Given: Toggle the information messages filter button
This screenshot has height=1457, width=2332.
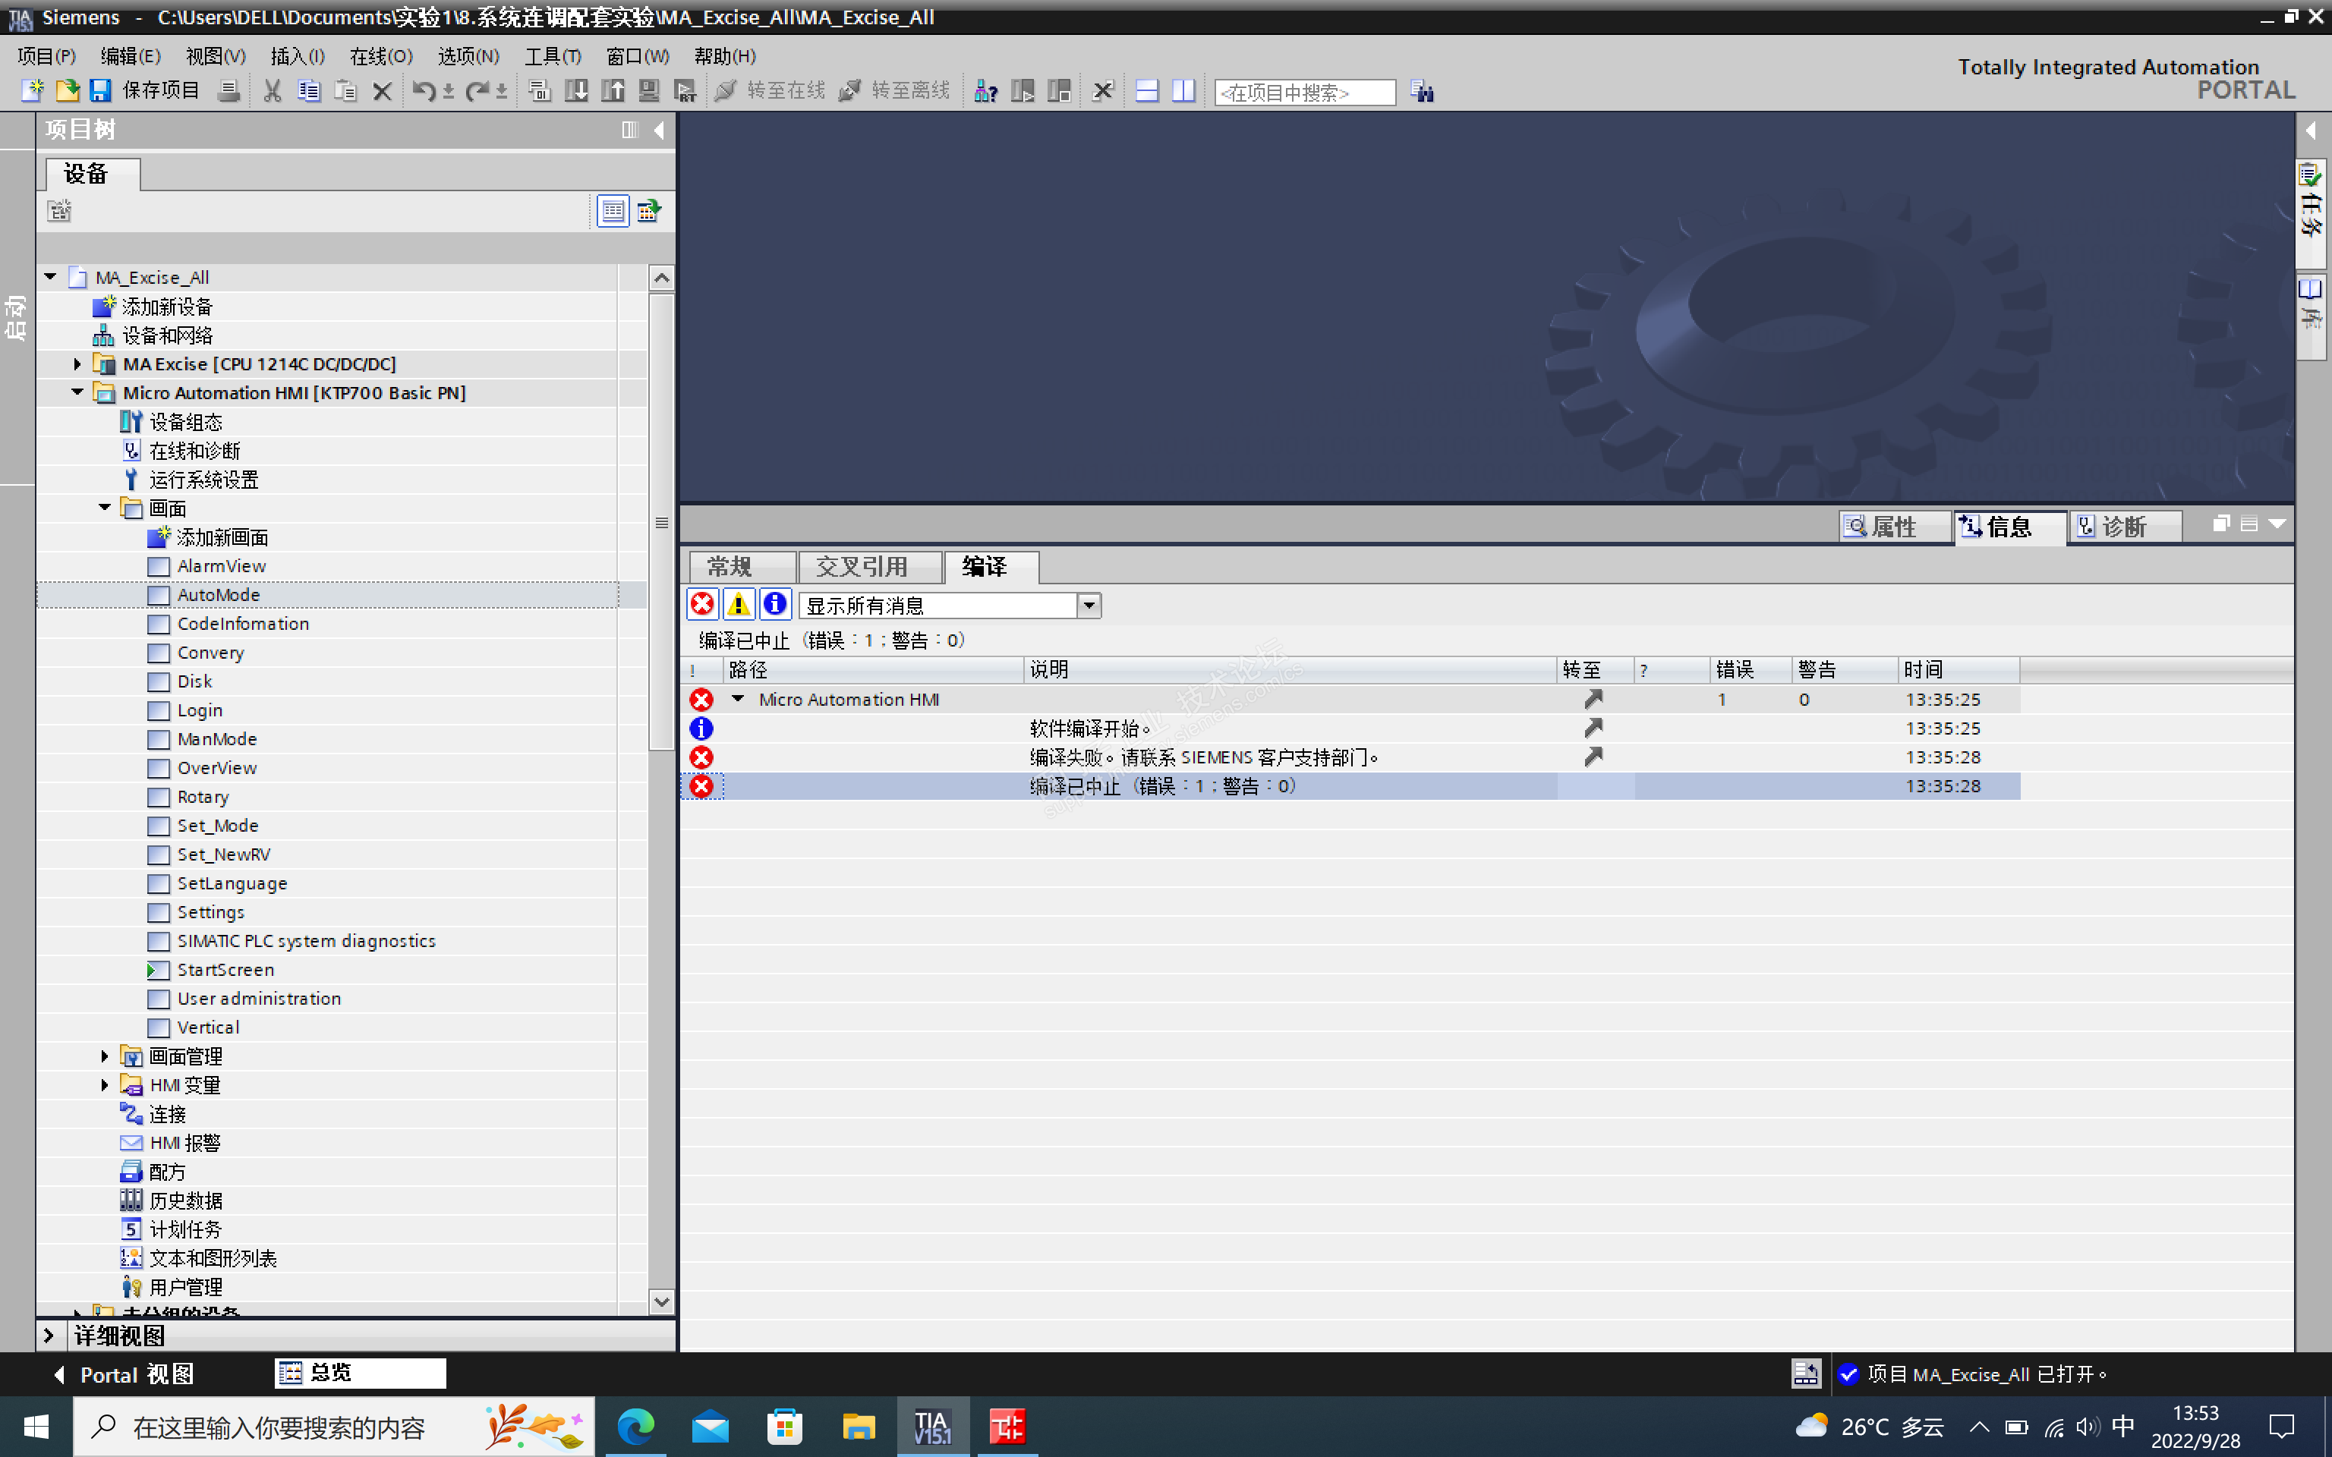Looking at the screenshot, I should (775, 604).
